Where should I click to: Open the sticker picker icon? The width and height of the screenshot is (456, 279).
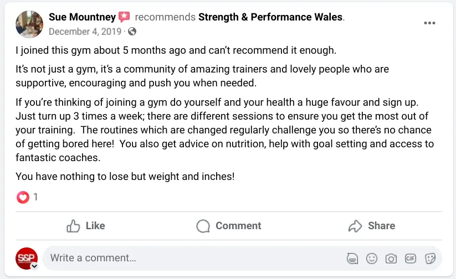coord(429,258)
